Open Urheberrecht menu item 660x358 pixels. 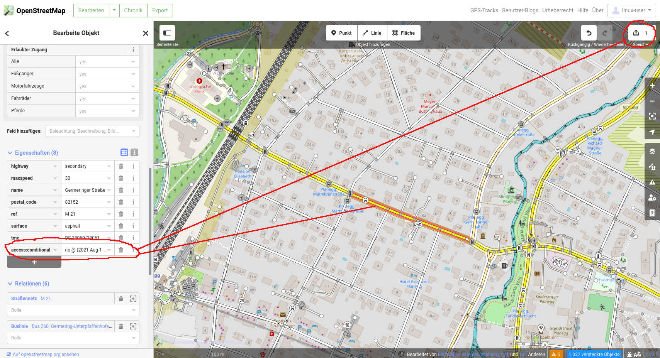(x=558, y=10)
